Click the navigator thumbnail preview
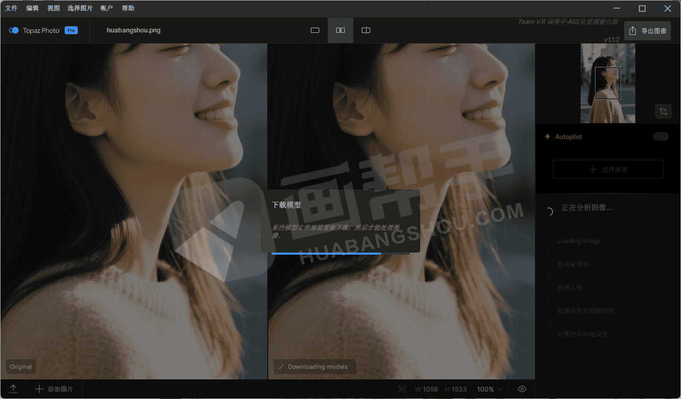The image size is (681, 399). tap(608, 83)
